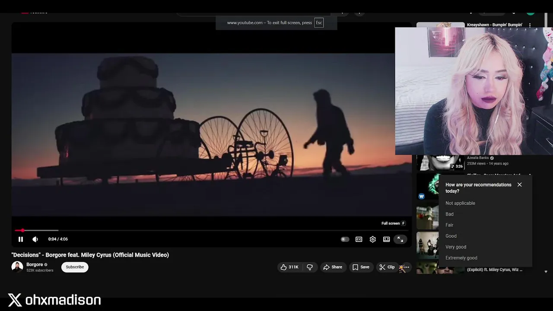Create a Clip of the video
This screenshot has width=553, height=311.
click(x=387, y=267)
